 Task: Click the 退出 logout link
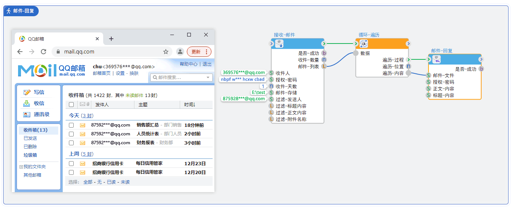click(207, 64)
